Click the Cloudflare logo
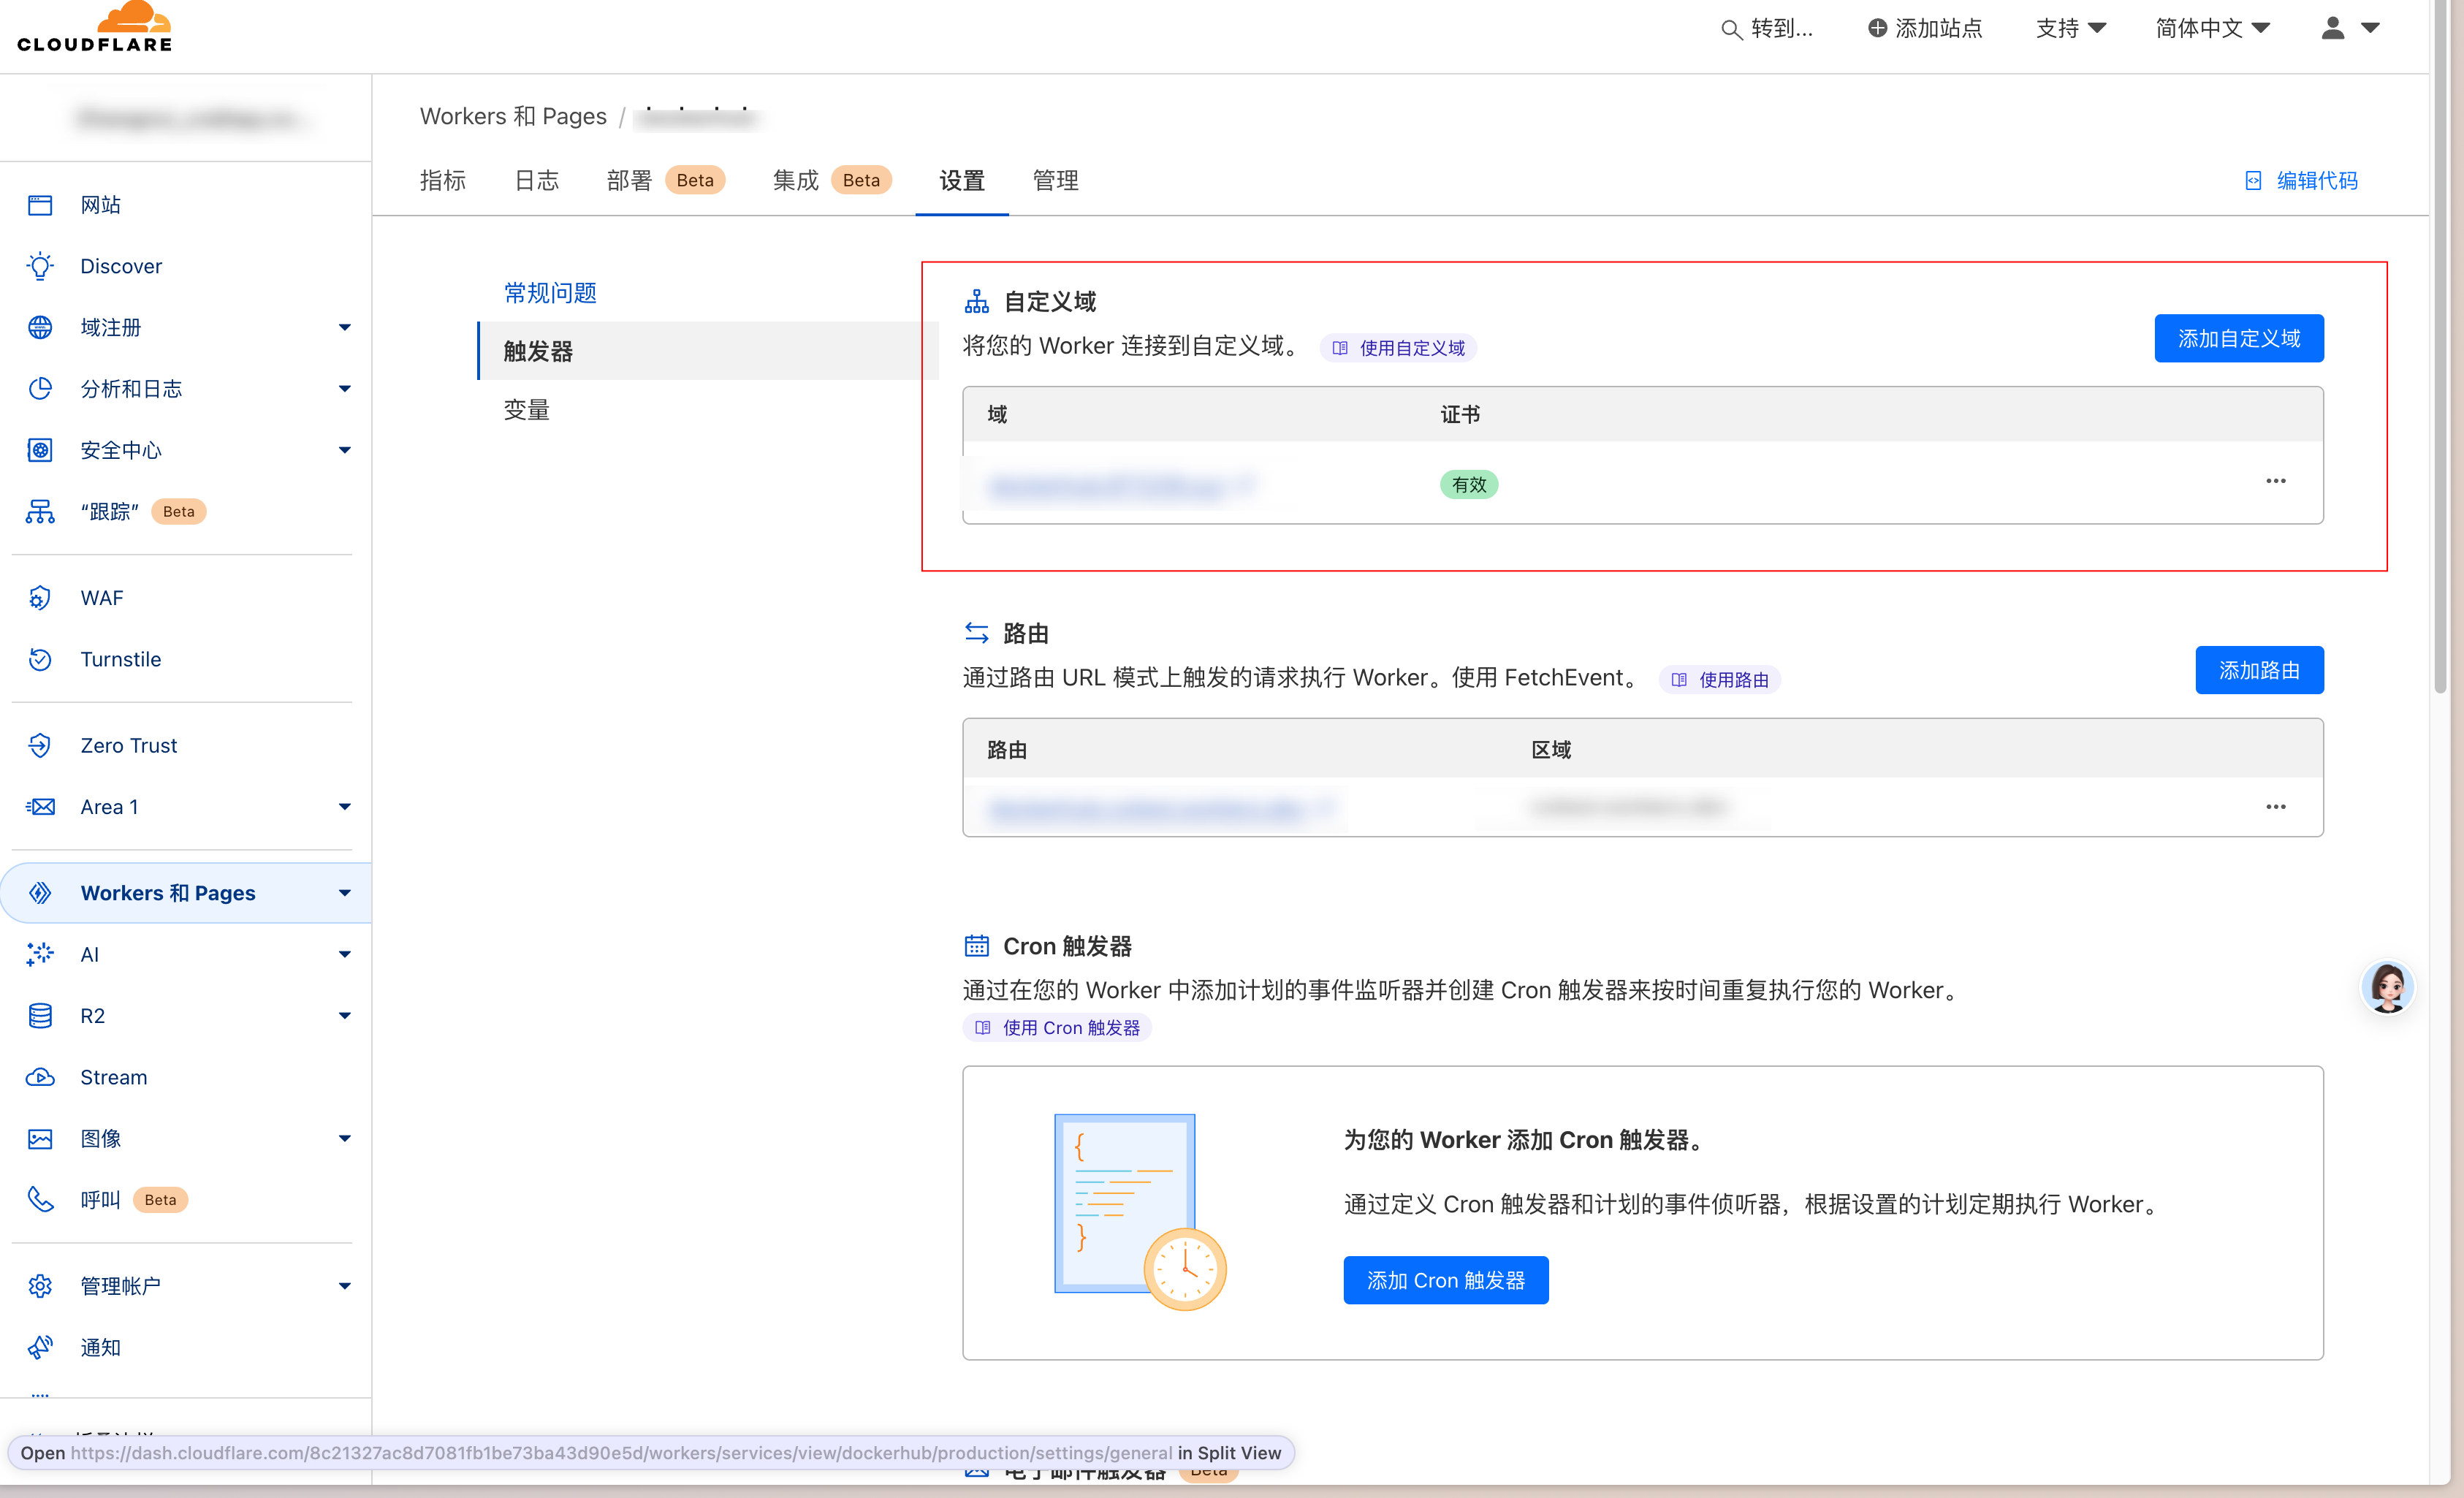The image size is (2464, 1498). coord(95,28)
